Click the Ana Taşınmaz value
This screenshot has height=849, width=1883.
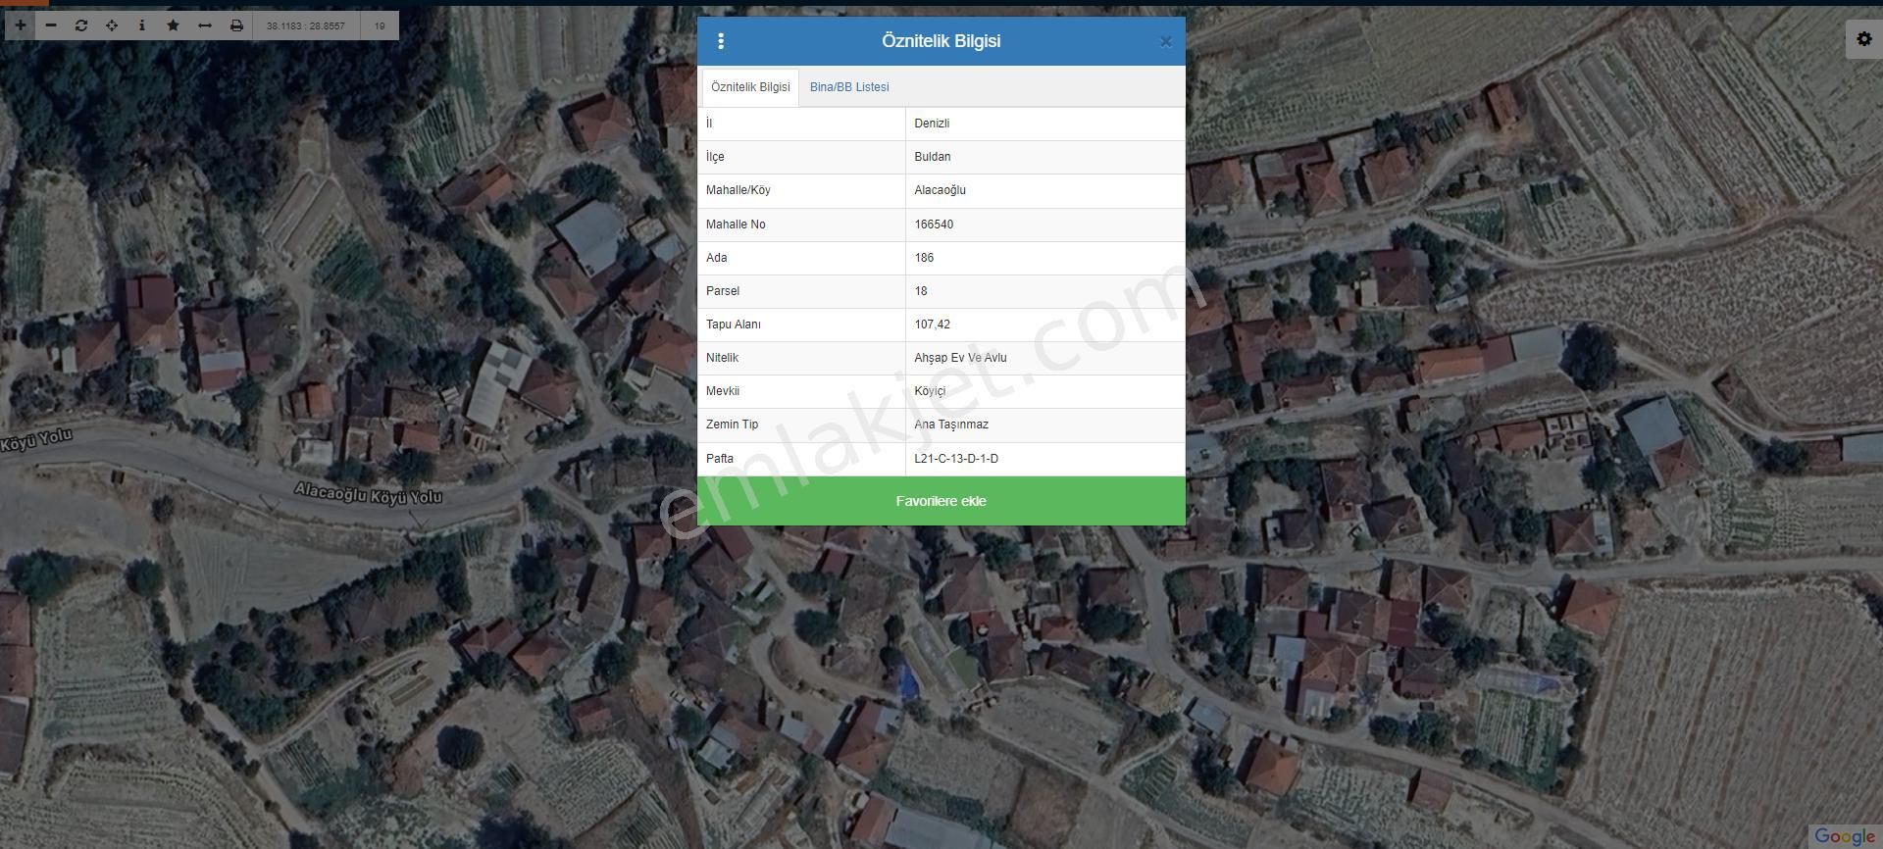pos(951,424)
